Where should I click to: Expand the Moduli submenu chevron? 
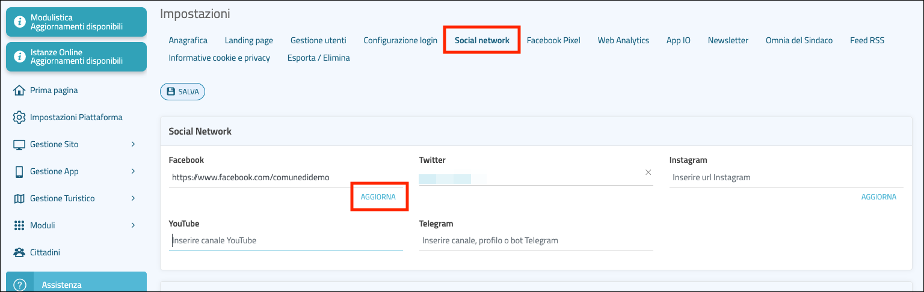coord(133,225)
